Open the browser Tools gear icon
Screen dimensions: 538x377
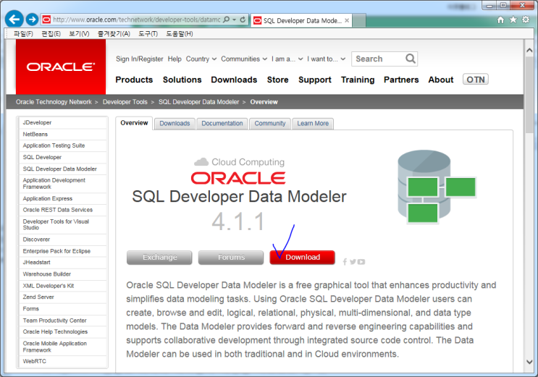526,20
